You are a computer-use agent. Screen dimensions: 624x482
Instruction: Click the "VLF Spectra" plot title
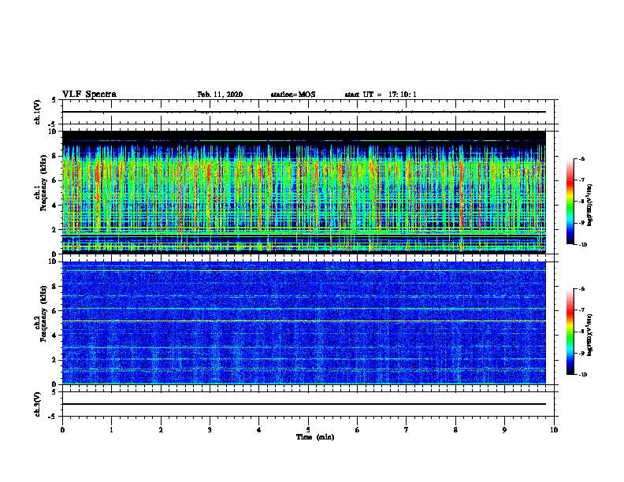89,95
